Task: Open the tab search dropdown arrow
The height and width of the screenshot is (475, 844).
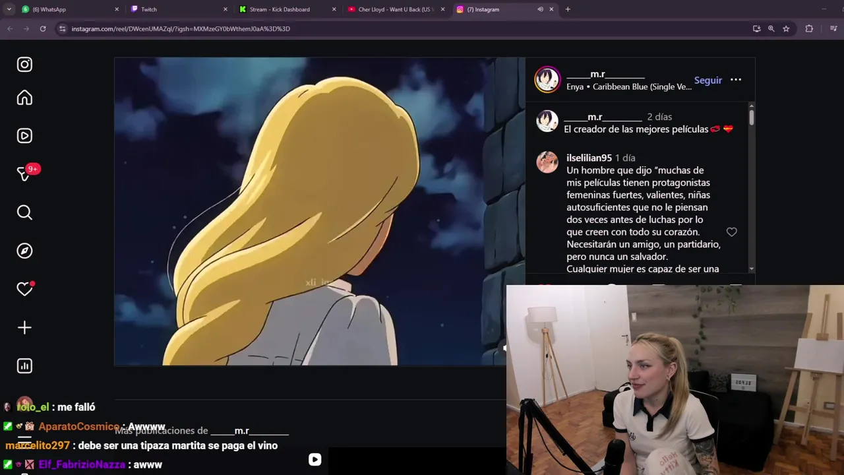Action: [9, 9]
